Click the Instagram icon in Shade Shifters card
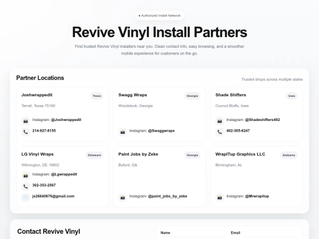The height and width of the screenshot is (239, 319). 220,121
